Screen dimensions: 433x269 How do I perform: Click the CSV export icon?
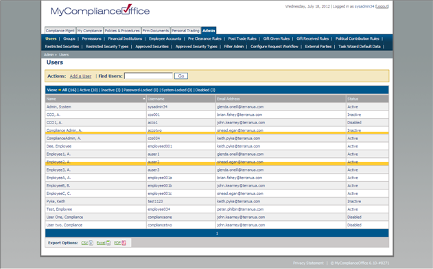91,243
